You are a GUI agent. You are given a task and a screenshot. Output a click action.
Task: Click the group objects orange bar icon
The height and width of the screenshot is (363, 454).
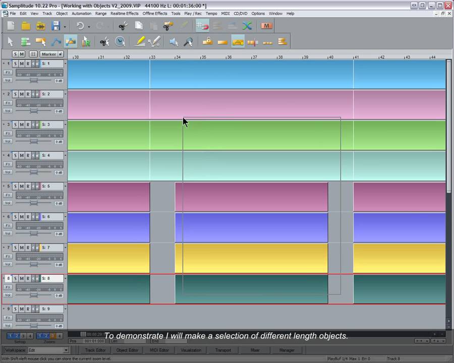[x=222, y=42]
